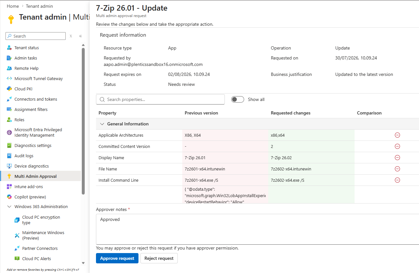Click the Maintenance Windows icon

click(x=17, y=235)
